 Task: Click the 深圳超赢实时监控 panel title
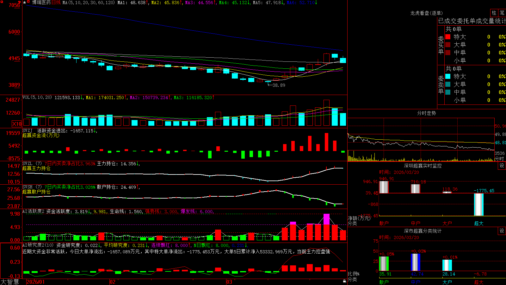pos(423,166)
